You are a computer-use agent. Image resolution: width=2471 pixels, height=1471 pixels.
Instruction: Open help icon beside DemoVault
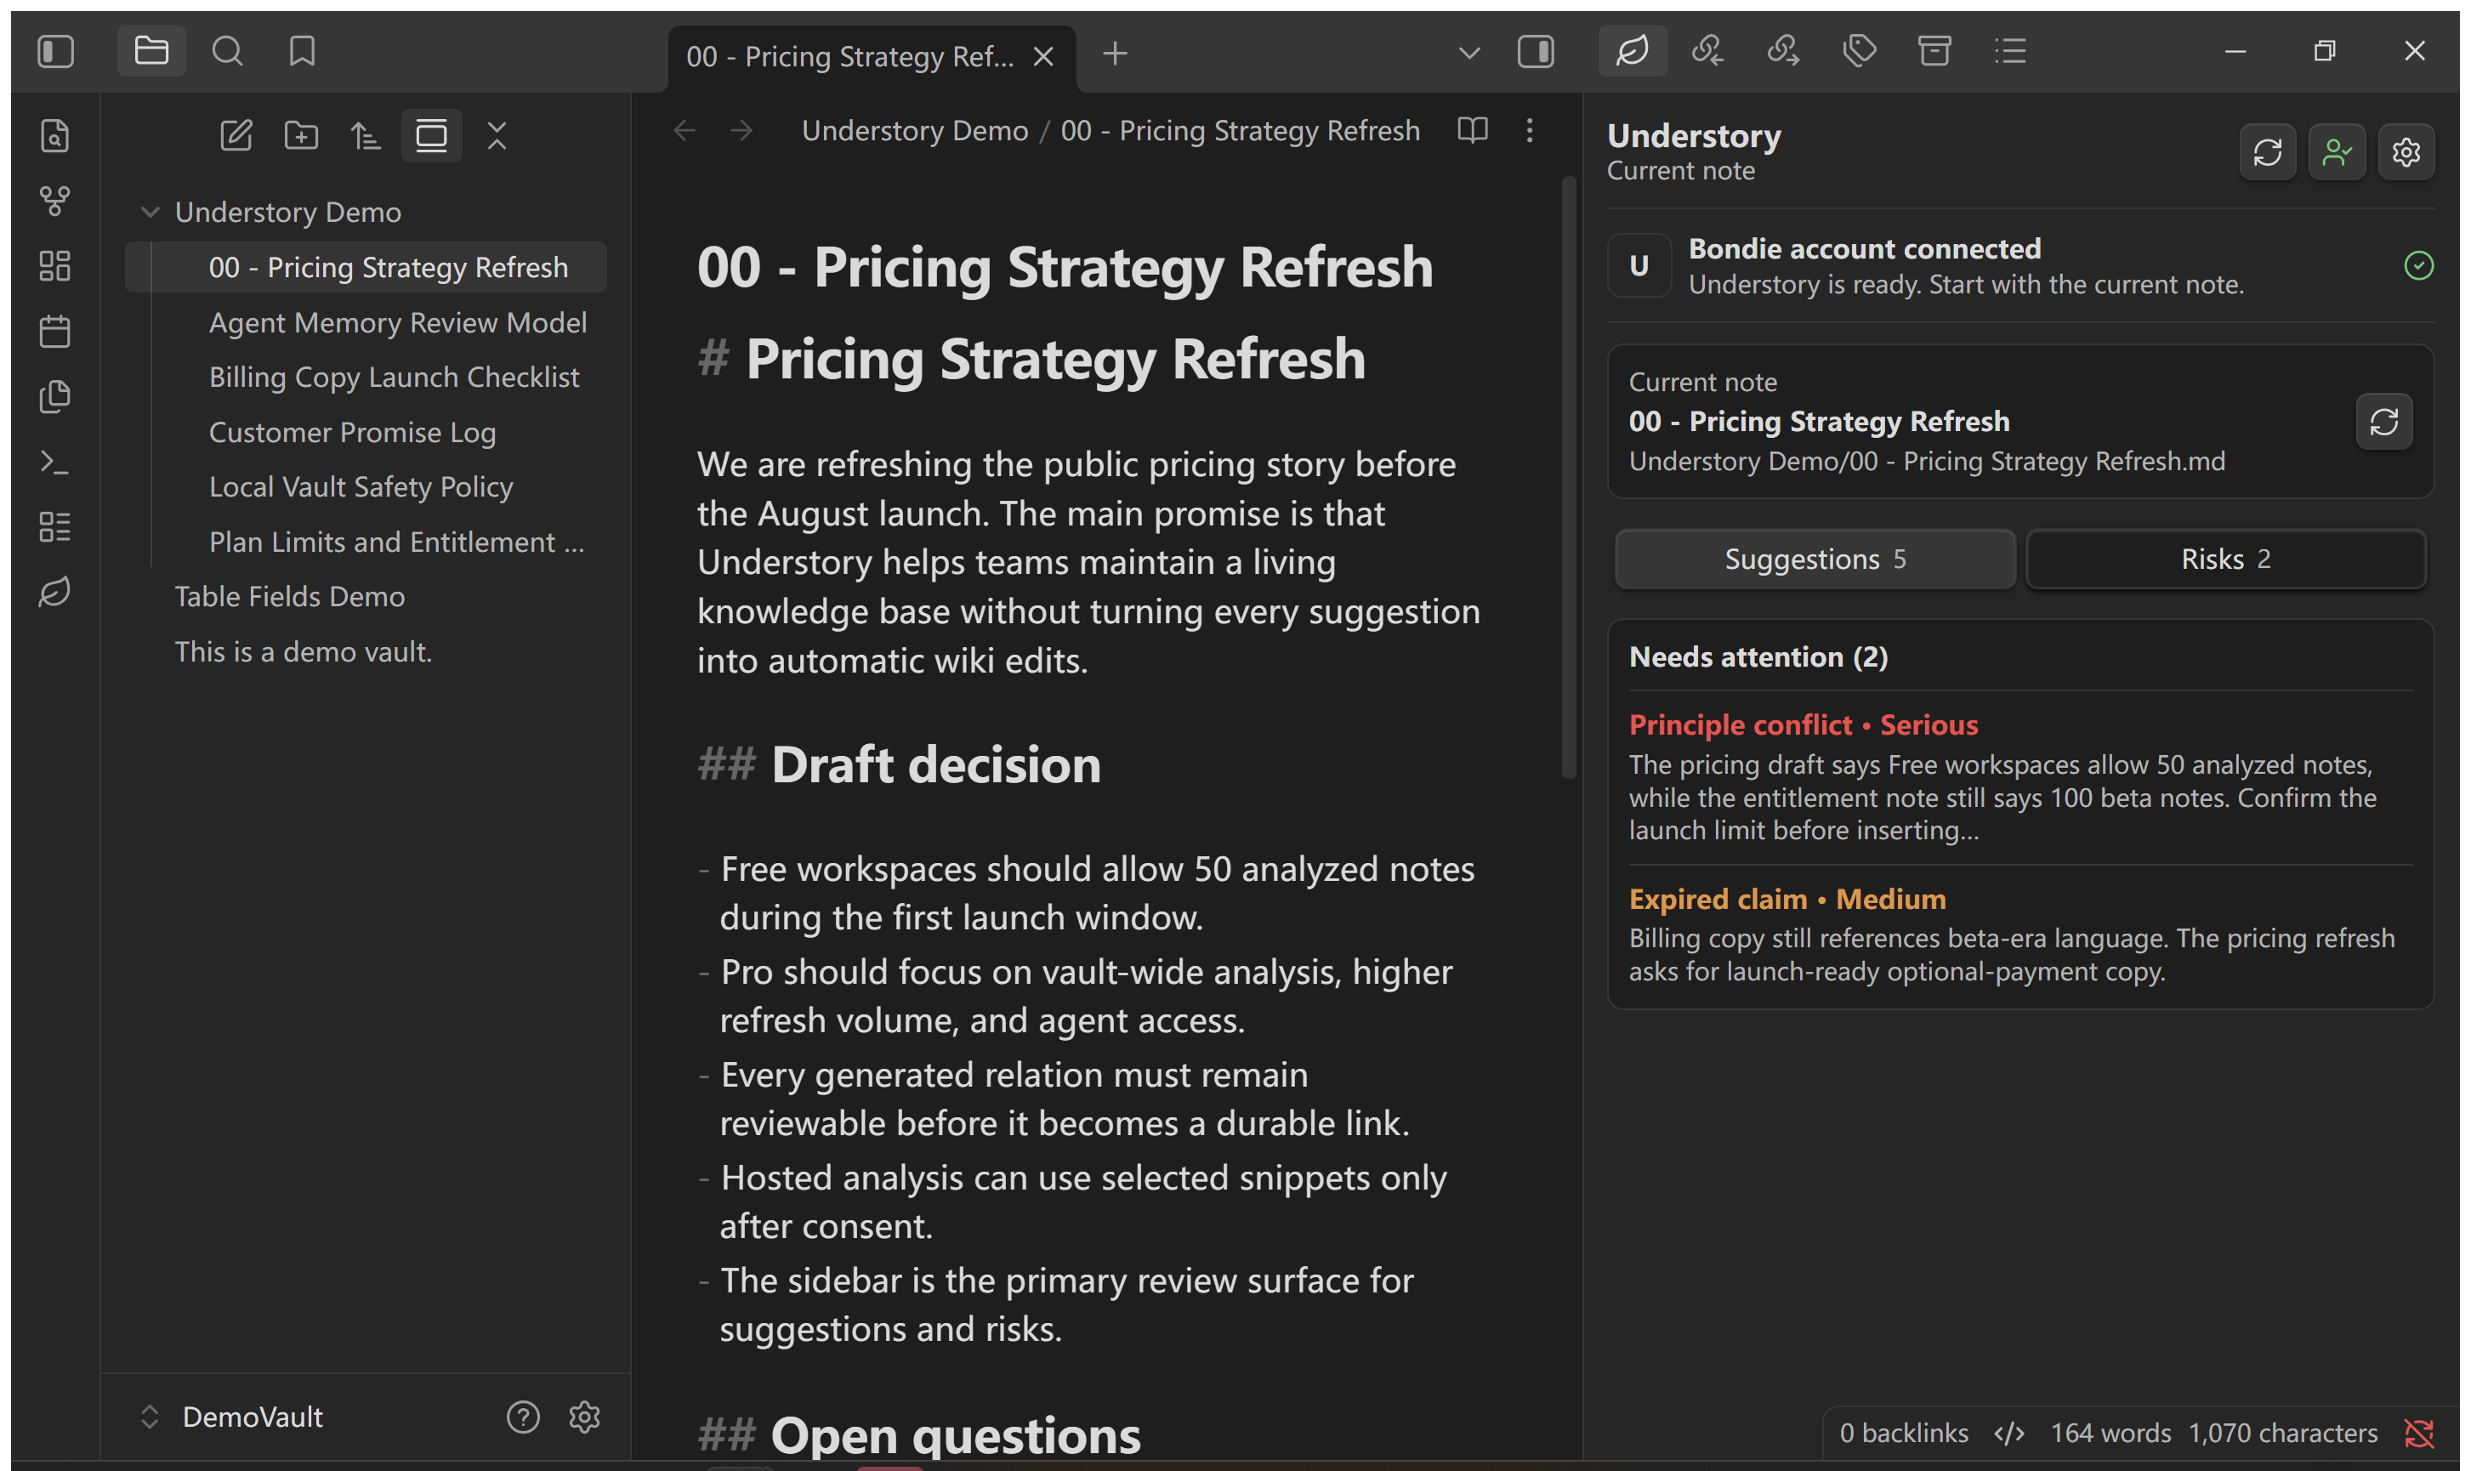click(523, 1417)
